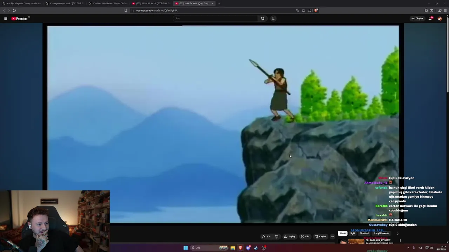Open the YouTube hamburger guide menu
The width and height of the screenshot is (449, 252).
(6, 19)
